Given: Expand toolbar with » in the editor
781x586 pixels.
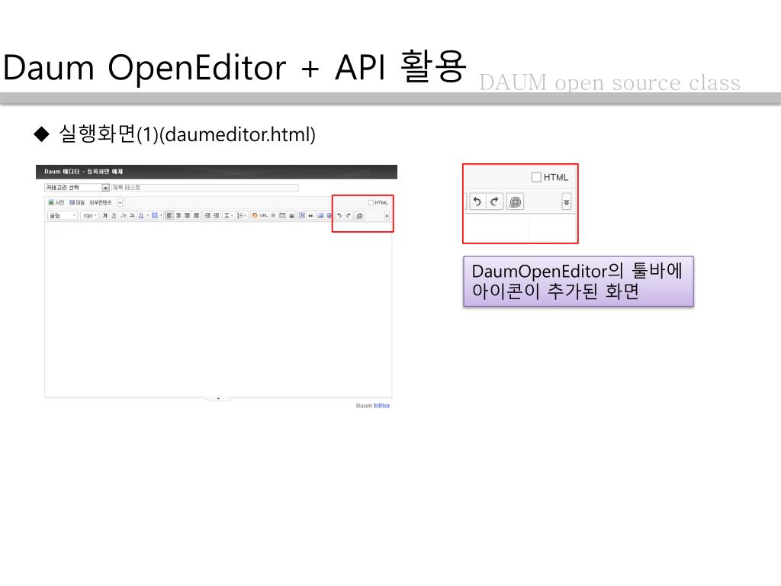Looking at the screenshot, I should click(x=387, y=216).
